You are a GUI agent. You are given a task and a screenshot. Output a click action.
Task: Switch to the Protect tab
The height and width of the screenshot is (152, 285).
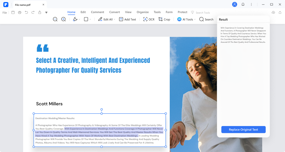pos(182,12)
